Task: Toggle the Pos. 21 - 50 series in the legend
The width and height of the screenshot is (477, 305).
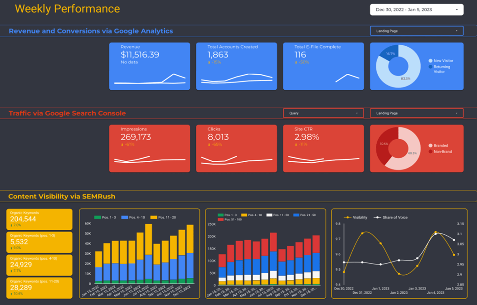Action: click(297, 215)
